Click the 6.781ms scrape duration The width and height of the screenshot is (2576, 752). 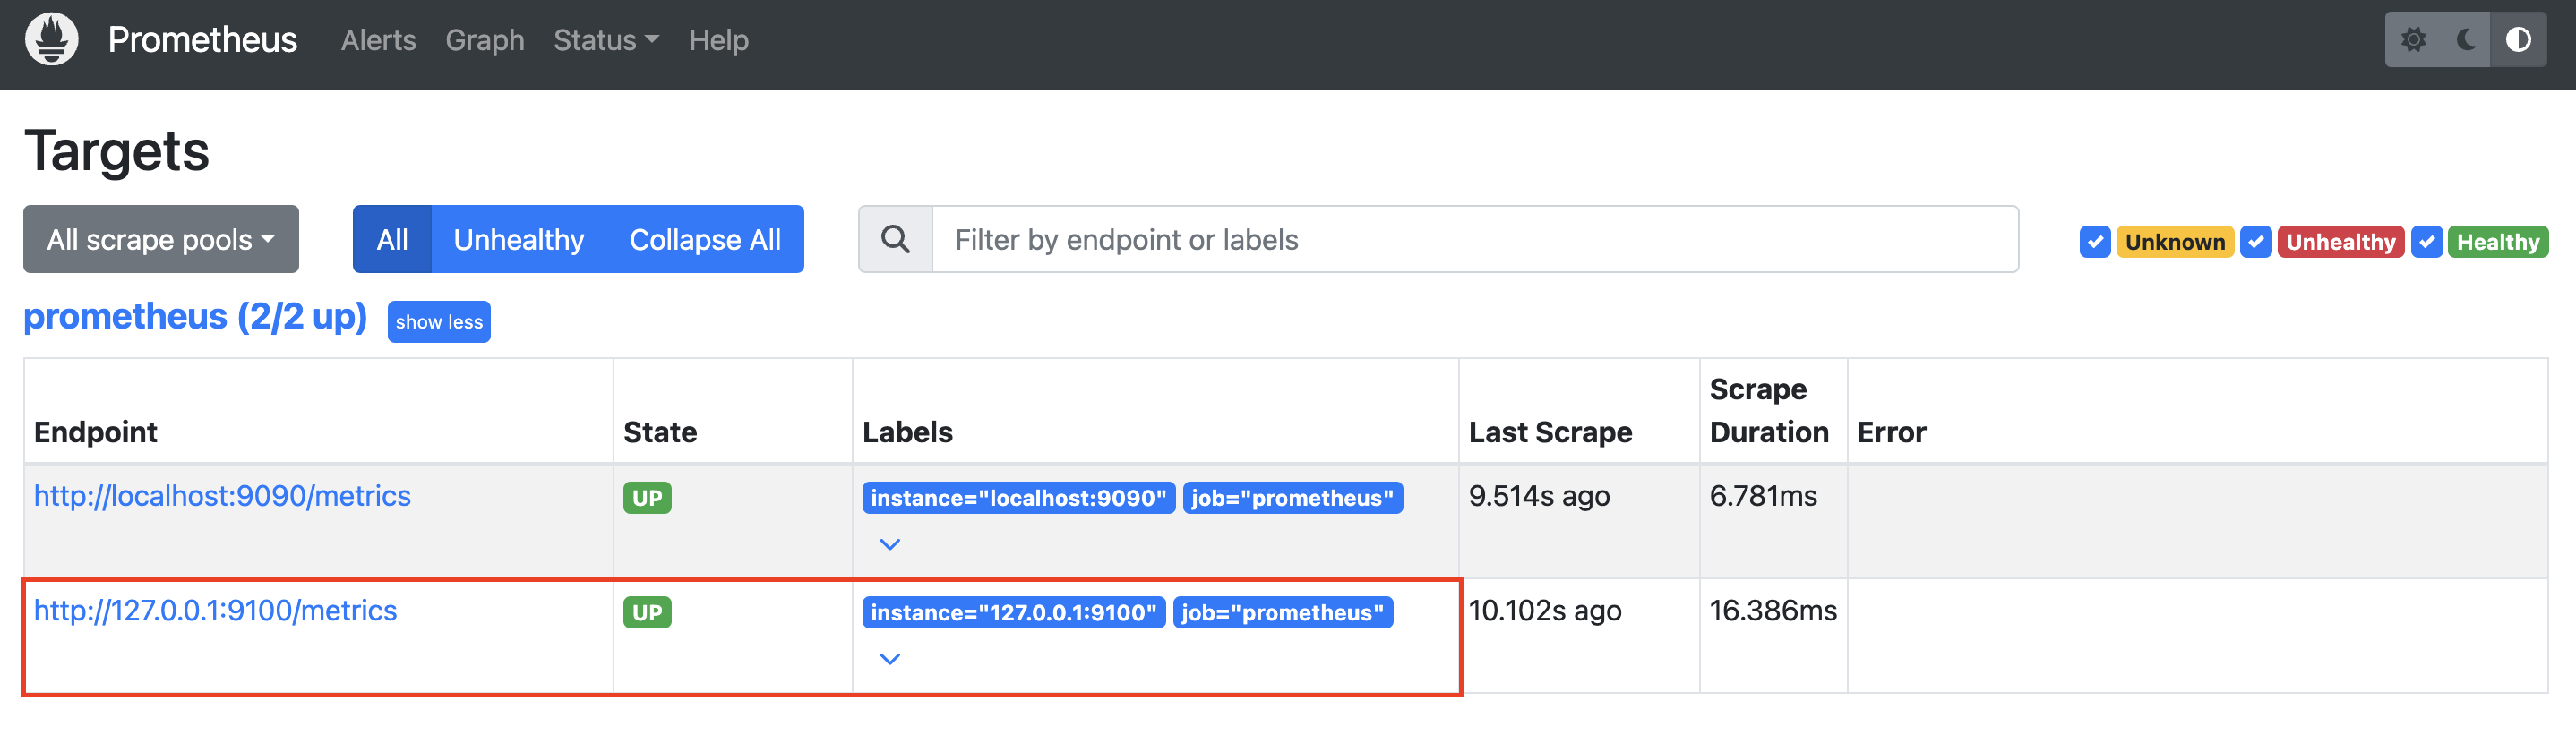tap(1763, 496)
